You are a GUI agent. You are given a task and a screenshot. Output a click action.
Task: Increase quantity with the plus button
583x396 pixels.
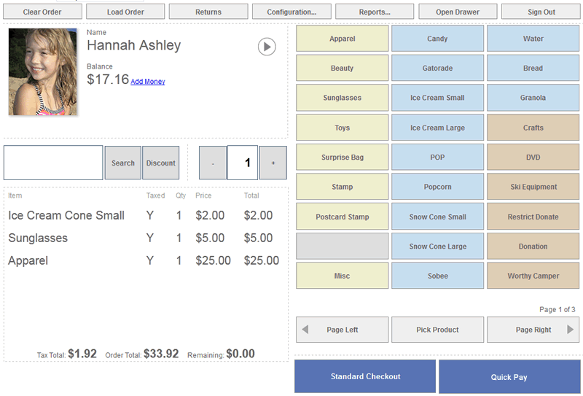(273, 163)
